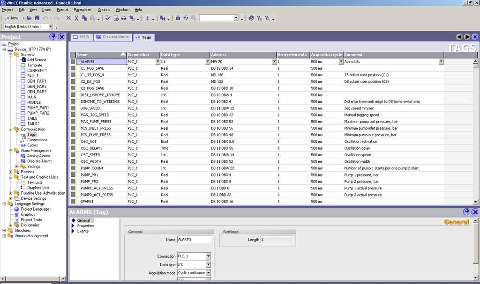Click right arrow of Project tree horizontal scrollbar

pyautogui.click(x=63, y=279)
